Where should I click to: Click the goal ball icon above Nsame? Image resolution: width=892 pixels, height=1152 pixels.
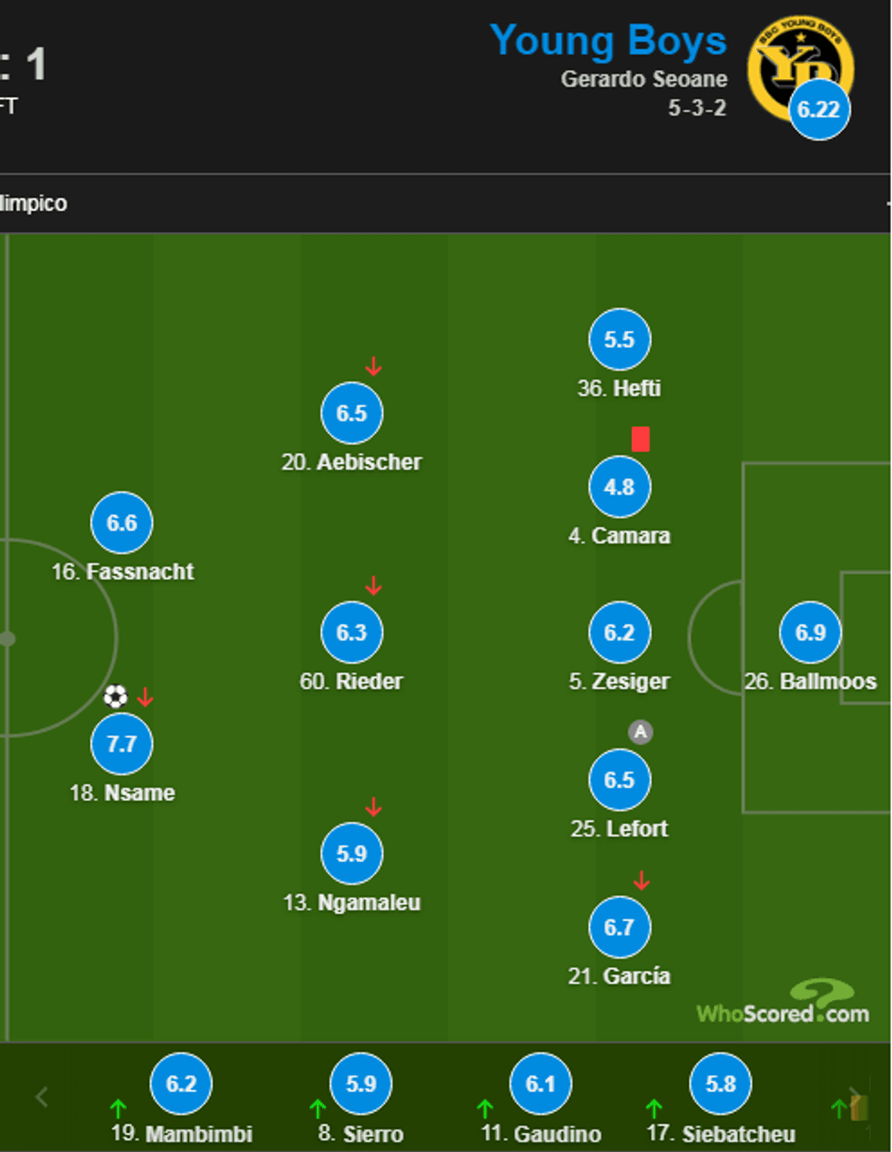116,697
